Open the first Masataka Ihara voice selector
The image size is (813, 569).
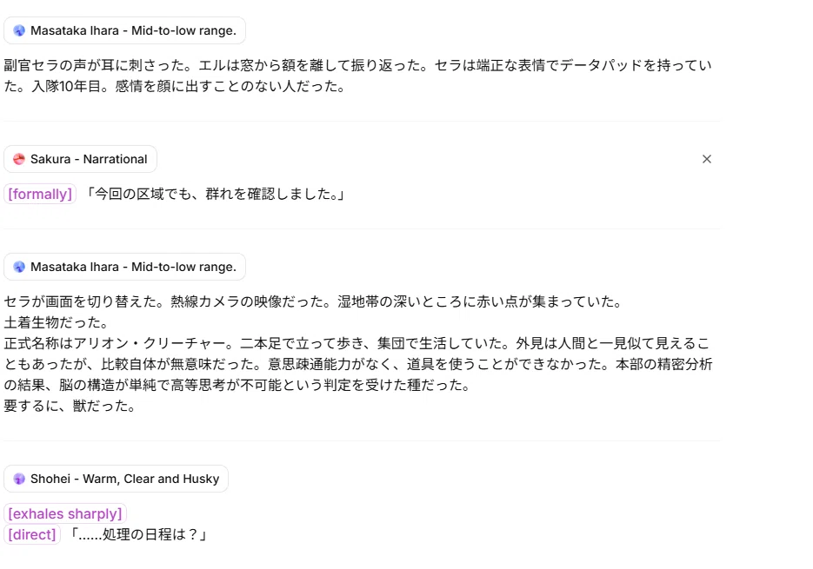pyautogui.click(x=124, y=30)
